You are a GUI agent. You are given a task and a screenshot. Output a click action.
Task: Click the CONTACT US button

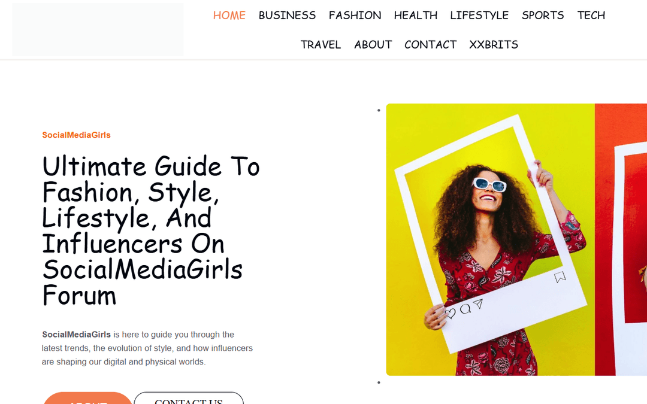tap(189, 398)
